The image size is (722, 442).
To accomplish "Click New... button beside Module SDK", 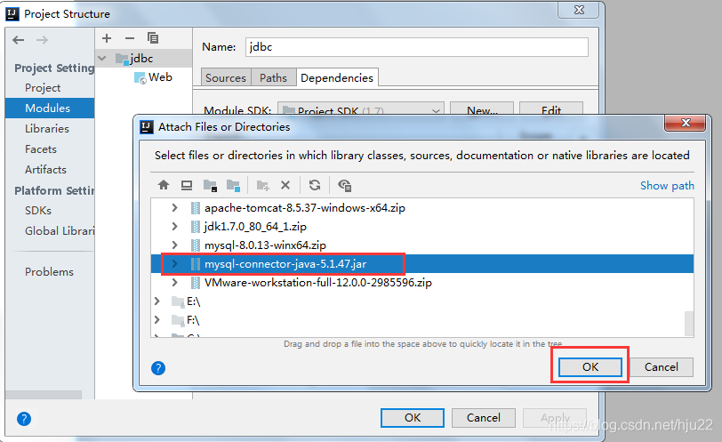I will pos(482,109).
